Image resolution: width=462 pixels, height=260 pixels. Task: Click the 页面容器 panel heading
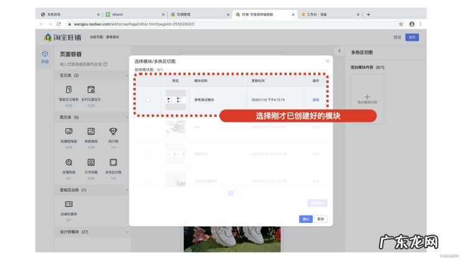pyautogui.click(x=71, y=54)
